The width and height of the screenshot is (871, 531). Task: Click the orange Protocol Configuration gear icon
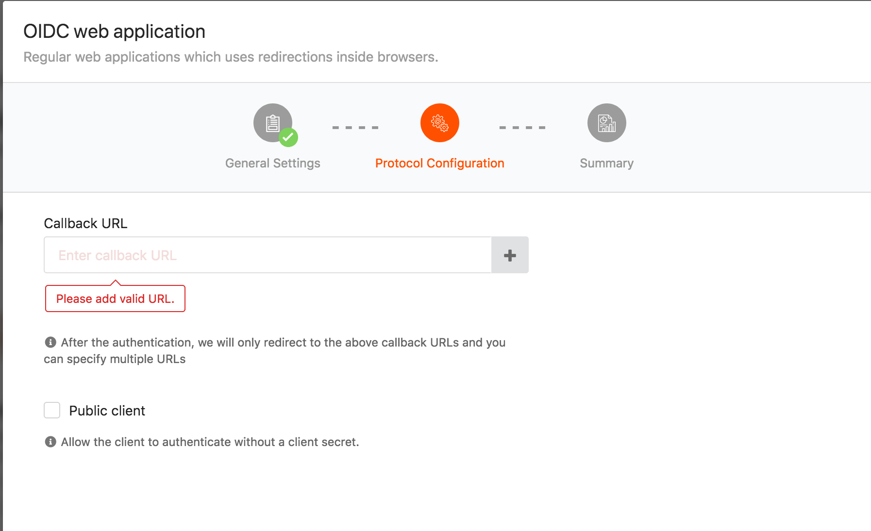coord(439,123)
